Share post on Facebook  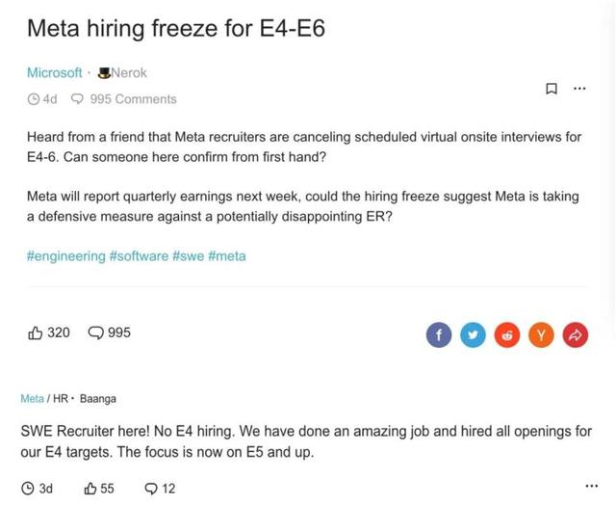(x=439, y=335)
